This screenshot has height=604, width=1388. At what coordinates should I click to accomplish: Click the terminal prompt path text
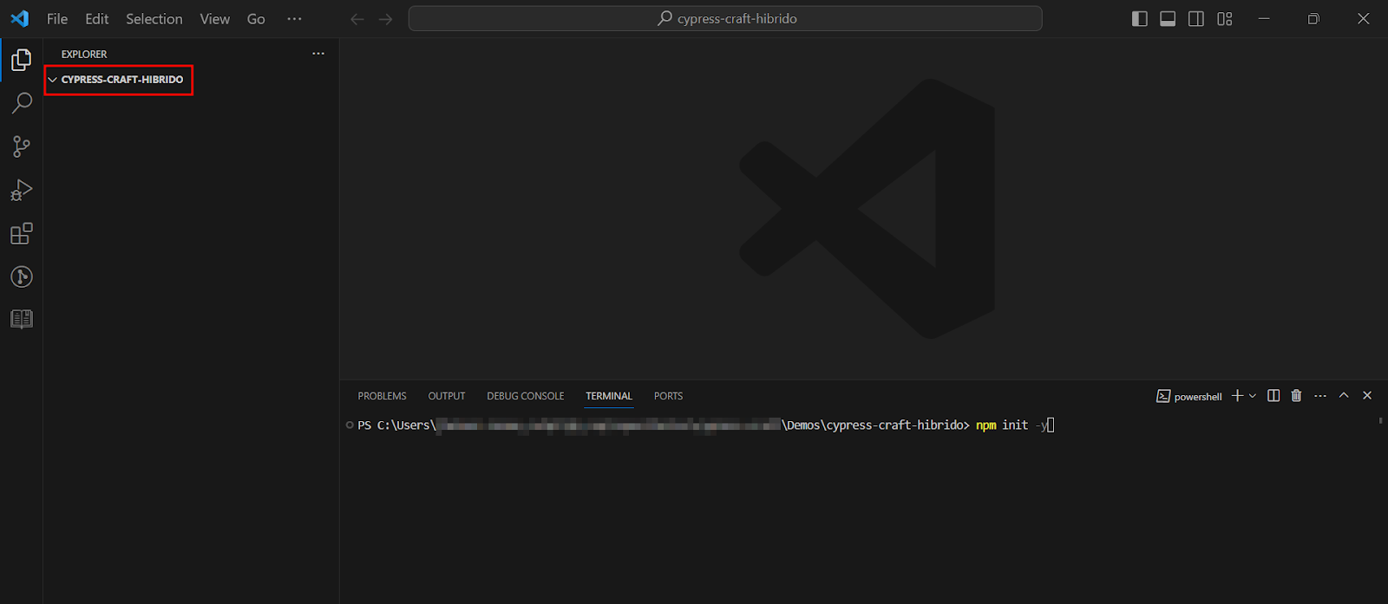(x=664, y=425)
